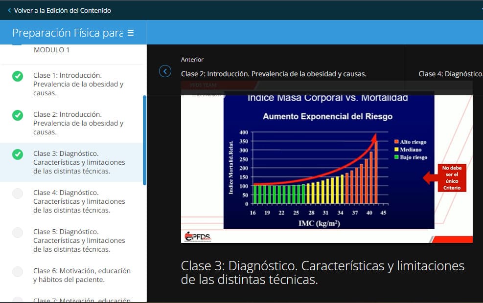Click the green checkmark for Clase 2
483x303 pixels.
click(18, 115)
